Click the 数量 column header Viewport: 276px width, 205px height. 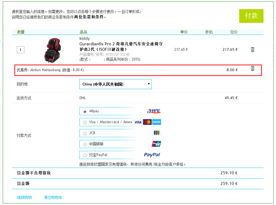(21, 32)
